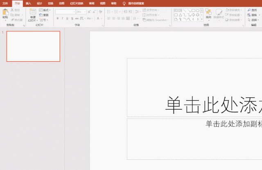This screenshot has height=170, width=262.
Task: Click the title placeholder 单击此处添加 on slide
Action: point(214,105)
